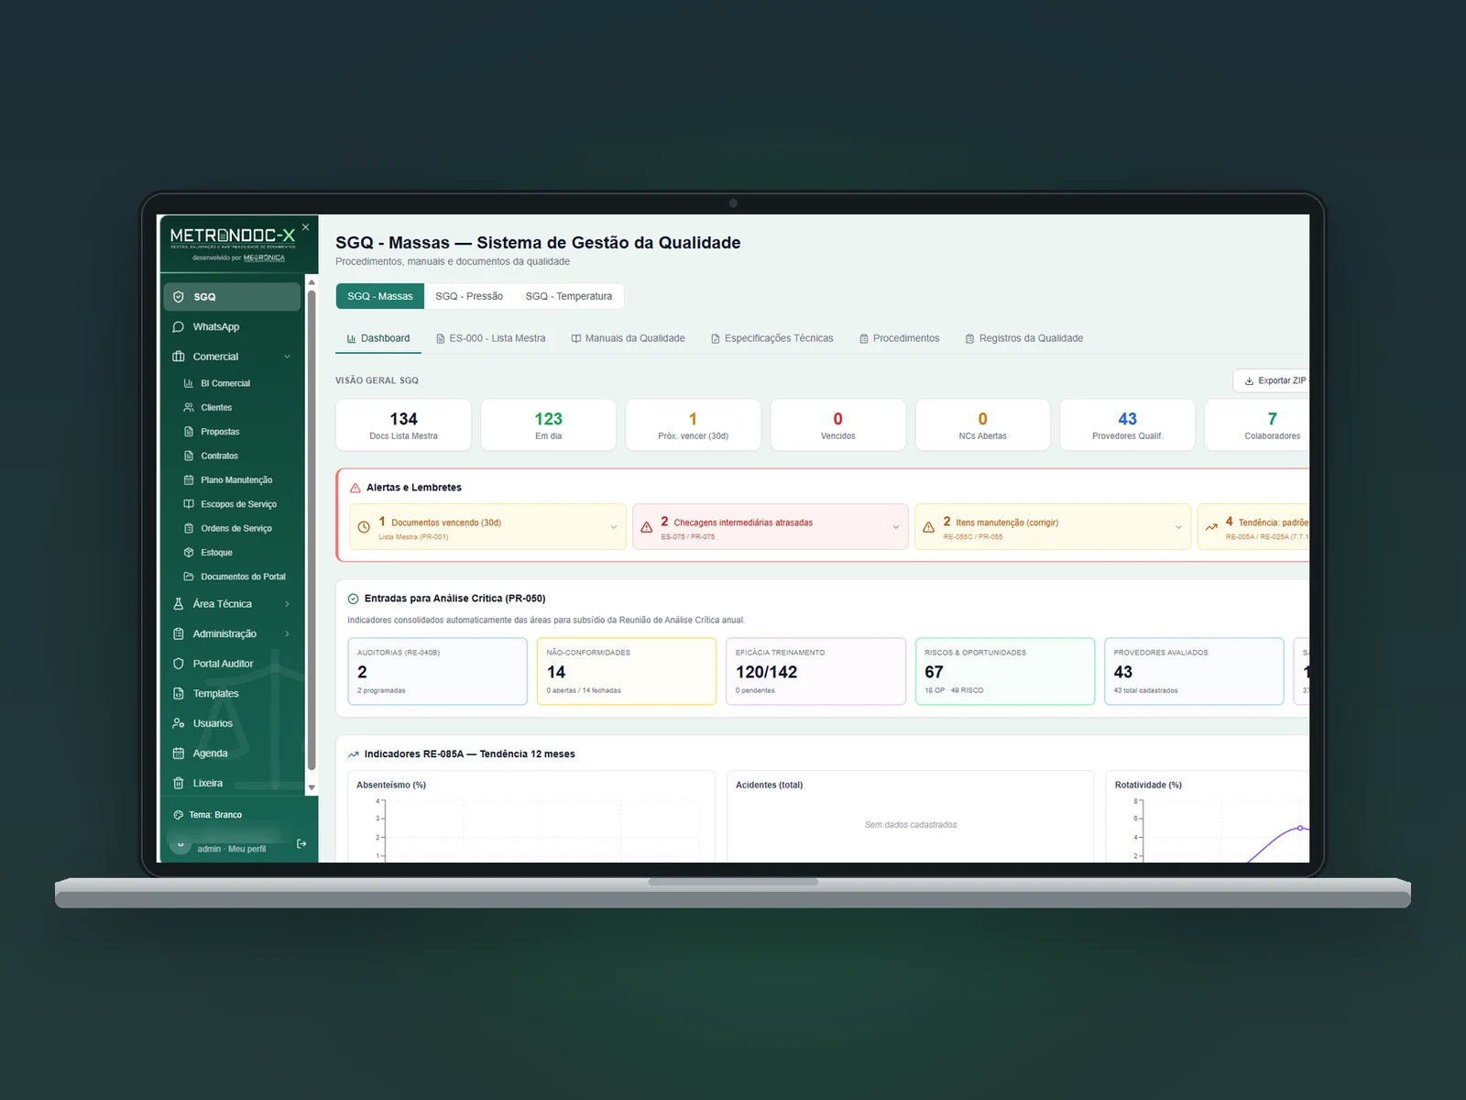Open the Especificações Técnicas tab

pyautogui.click(x=772, y=338)
